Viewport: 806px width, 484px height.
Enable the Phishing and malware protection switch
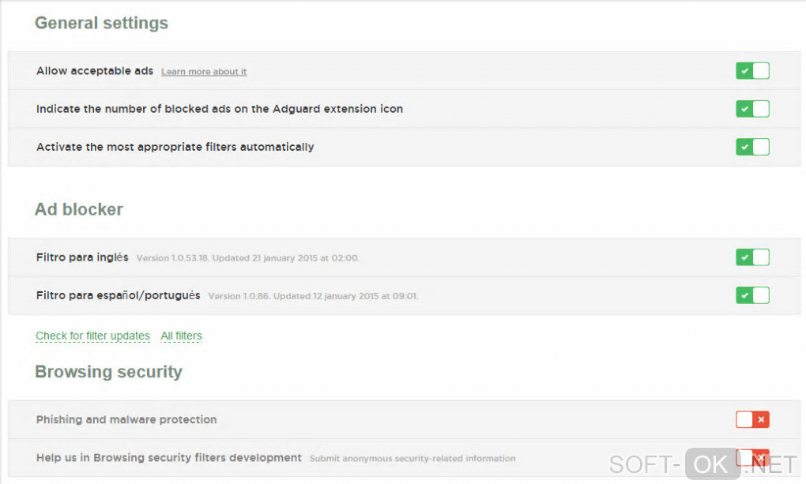tap(752, 420)
